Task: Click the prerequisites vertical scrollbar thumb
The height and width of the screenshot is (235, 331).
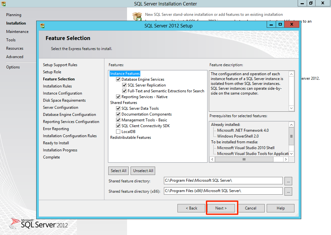Action: point(291,136)
